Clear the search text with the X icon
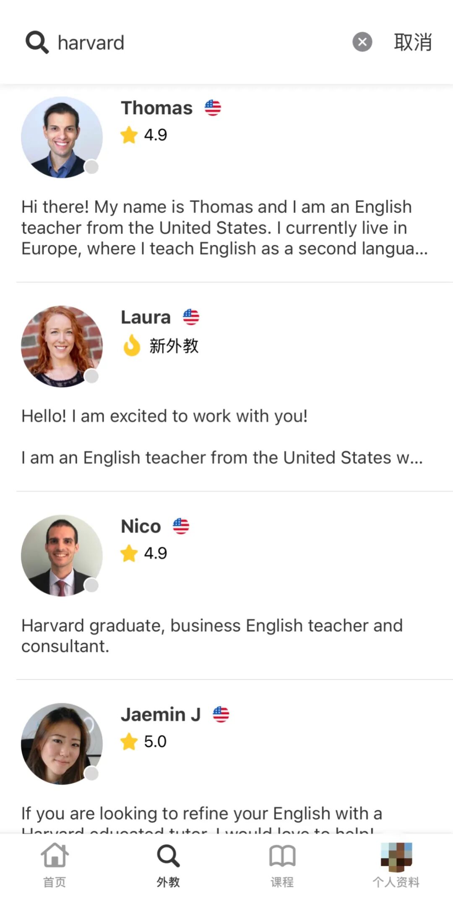The image size is (453, 898). pyautogui.click(x=362, y=42)
